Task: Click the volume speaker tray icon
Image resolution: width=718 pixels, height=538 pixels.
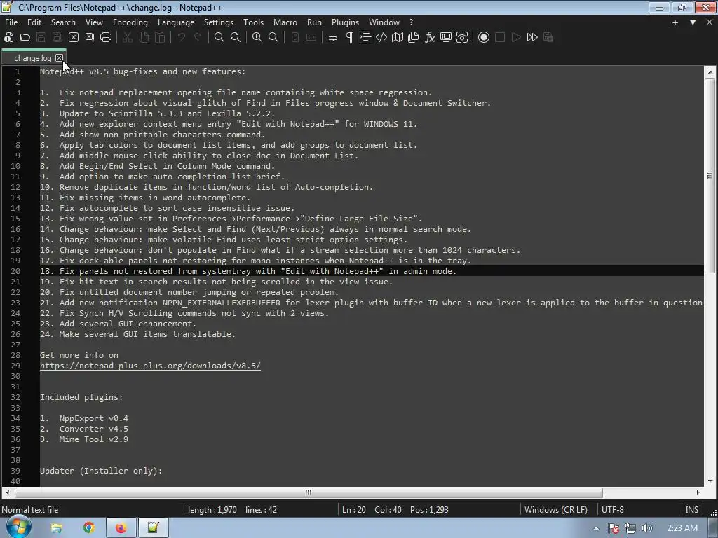Action: coord(647,528)
